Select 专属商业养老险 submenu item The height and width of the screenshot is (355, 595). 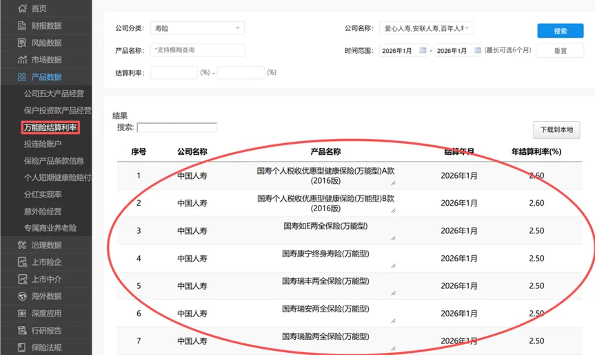pos(50,228)
